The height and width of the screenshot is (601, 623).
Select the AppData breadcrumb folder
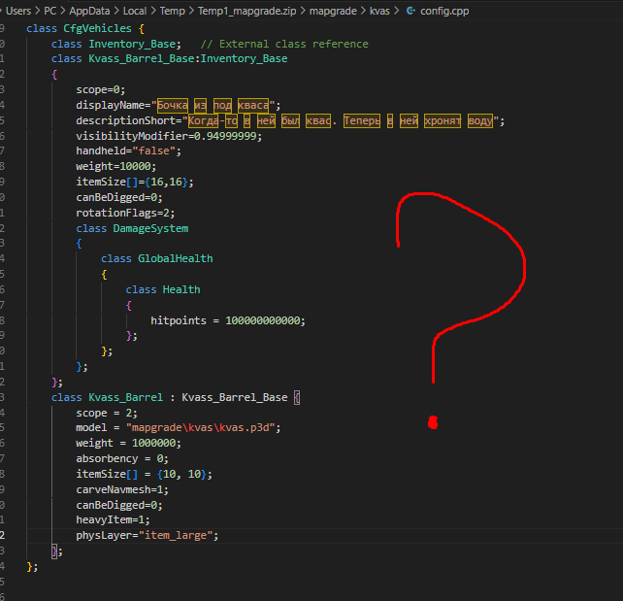tap(89, 11)
